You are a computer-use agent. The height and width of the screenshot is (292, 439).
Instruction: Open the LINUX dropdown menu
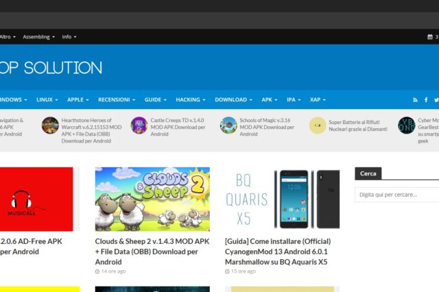click(x=47, y=99)
